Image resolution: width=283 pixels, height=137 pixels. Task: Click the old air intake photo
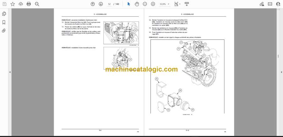tap(121, 33)
